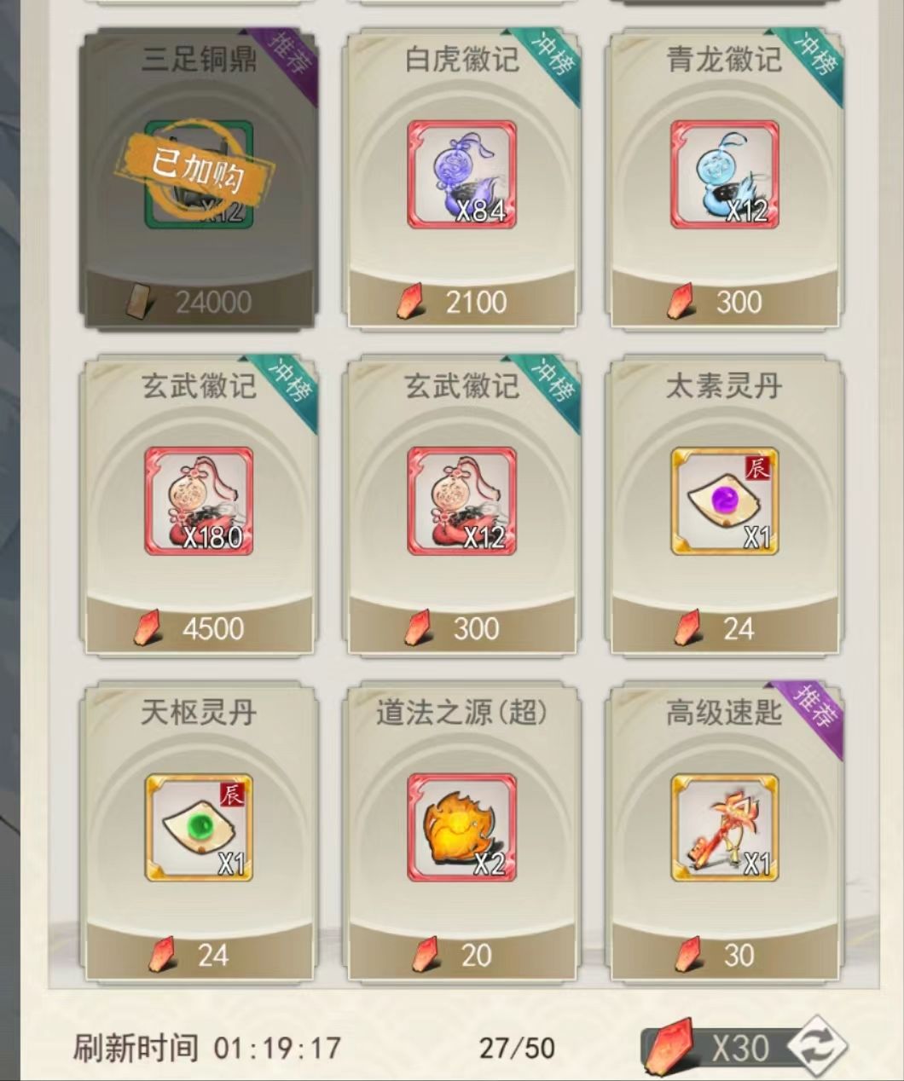
Task: Pick the 道法之源(超) flame icon
Action: [461, 828]
